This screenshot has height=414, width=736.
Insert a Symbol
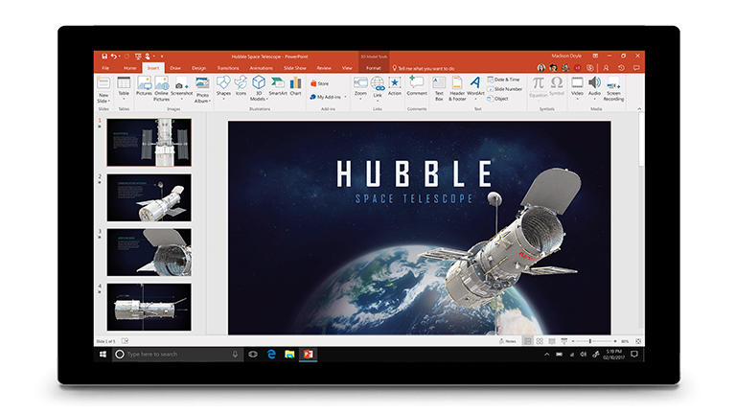click(x=557, y=86)
